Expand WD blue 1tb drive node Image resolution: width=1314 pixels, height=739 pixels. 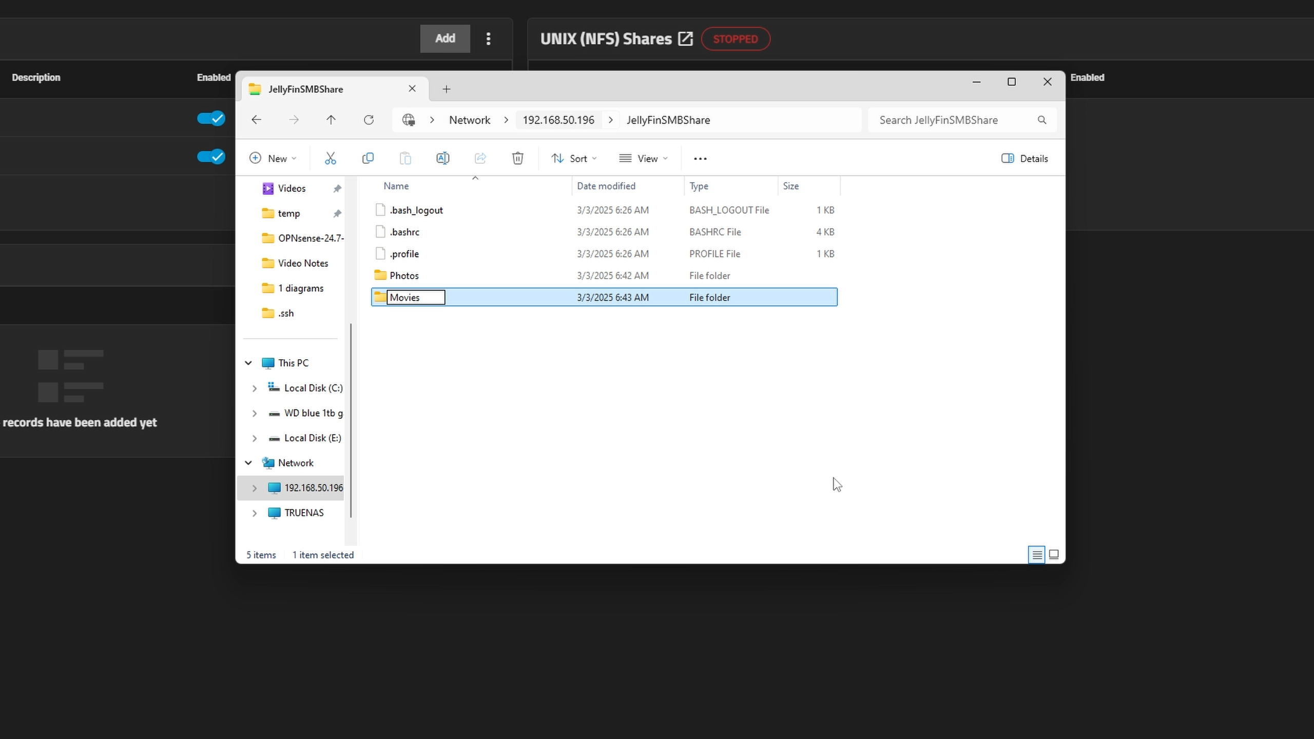point(254,414)
